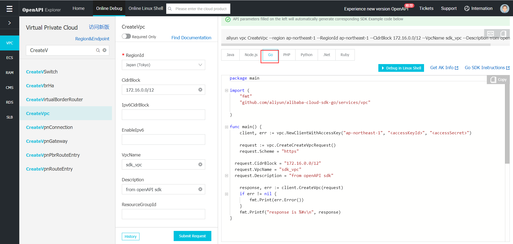Click the cloud product search field
513x244 pixels.
198,9
